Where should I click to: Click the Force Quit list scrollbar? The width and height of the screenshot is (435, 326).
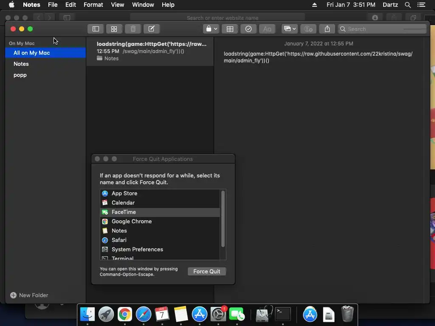pos(223,219)
